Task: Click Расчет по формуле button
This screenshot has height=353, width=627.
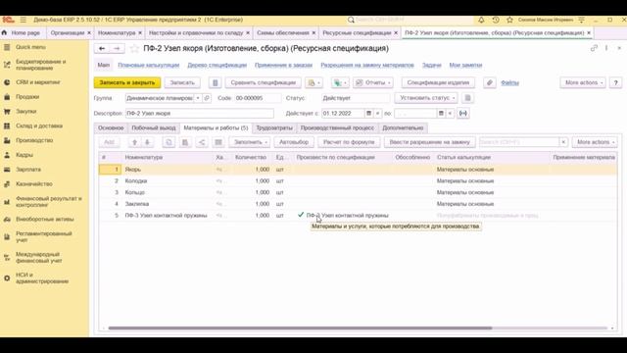Action: point(349,142)
